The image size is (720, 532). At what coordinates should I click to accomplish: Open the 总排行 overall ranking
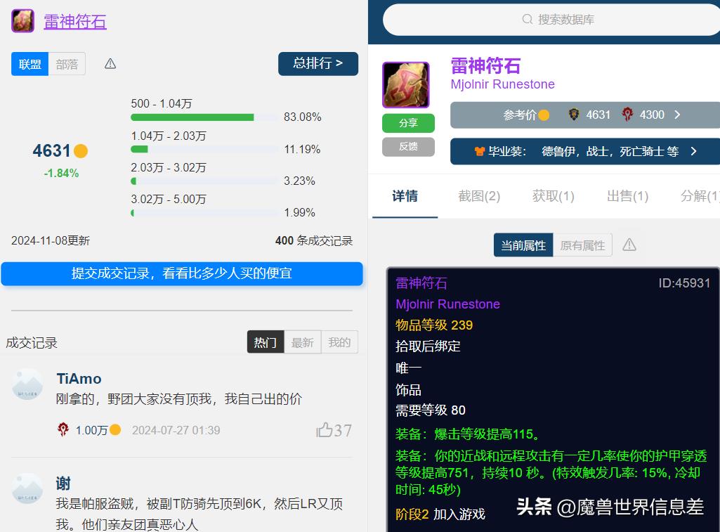(x=318, y=63)
